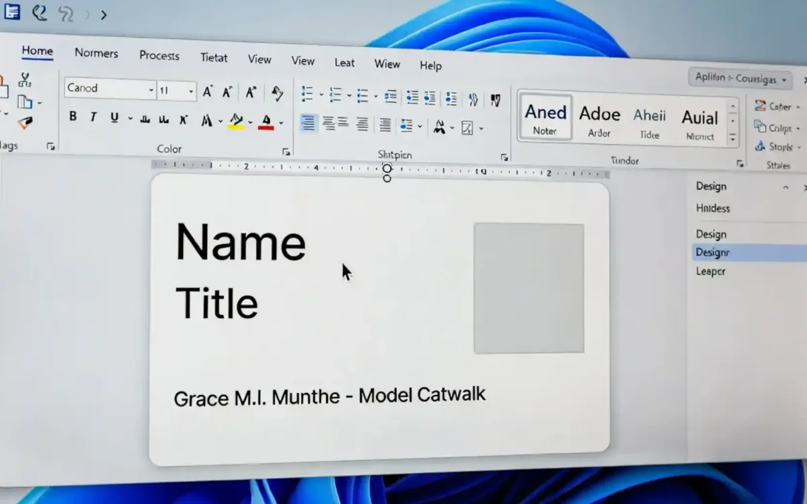Open the Home ribbon tab
Screen dimensions: 807x504
click(x=37, y=51)
